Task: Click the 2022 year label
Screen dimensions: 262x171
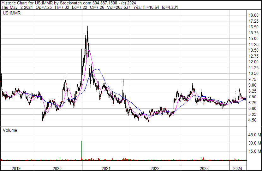Action: [155, 168]
